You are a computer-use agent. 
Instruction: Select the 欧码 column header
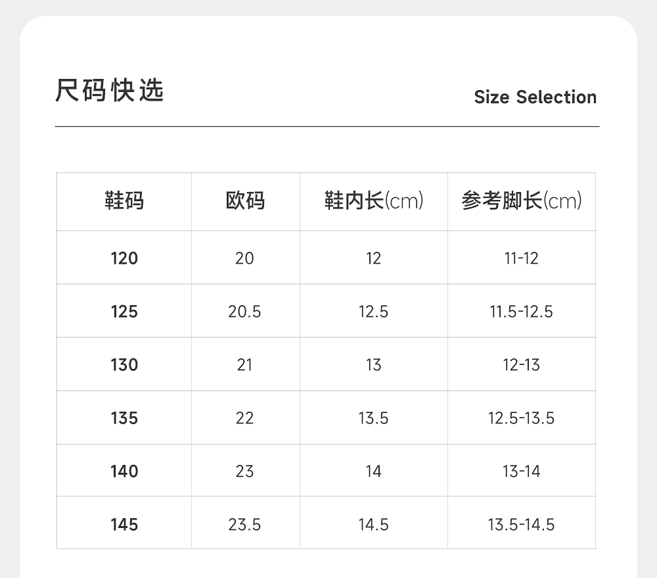click(x=245, y=201)
